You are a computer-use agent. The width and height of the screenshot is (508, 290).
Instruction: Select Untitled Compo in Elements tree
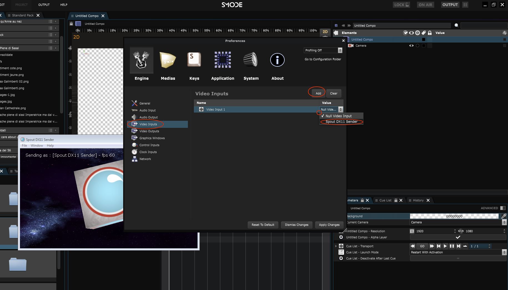(x=362, y=39)
